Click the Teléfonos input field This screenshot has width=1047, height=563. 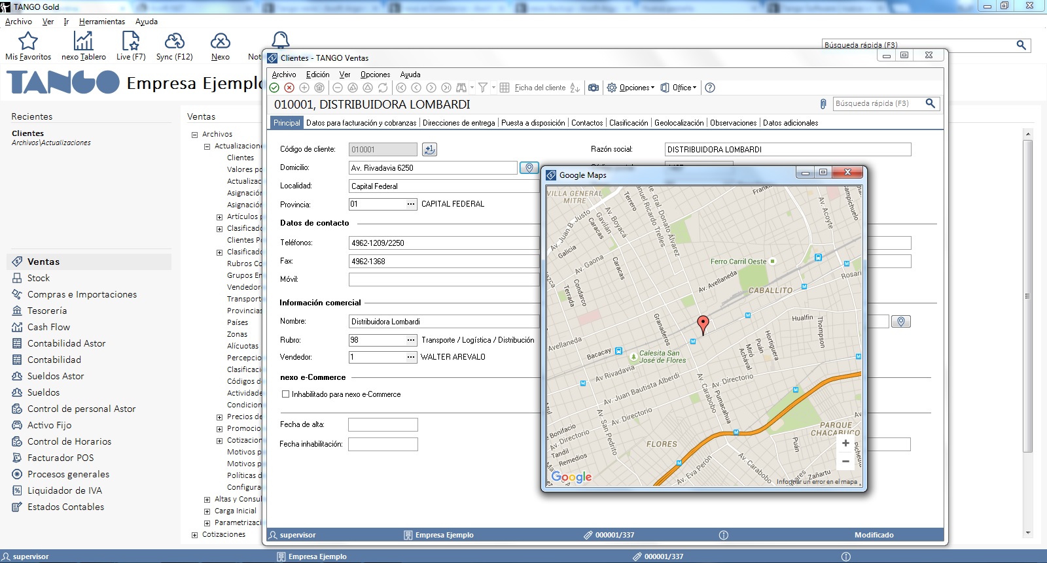click(x=444, y=243)
